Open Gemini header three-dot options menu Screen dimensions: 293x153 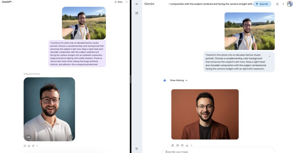pyautogui.click(x=283, y=4)
